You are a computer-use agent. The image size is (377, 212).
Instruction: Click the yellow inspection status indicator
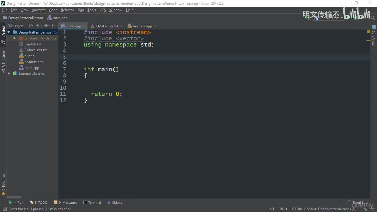pyautogui.click(x=368, y=32)
